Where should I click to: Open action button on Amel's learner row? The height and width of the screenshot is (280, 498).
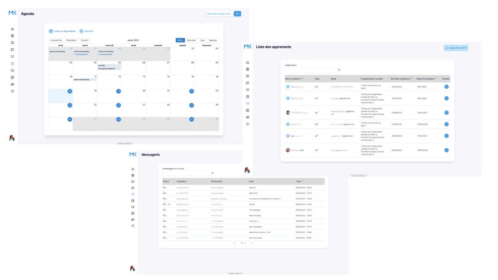(446, 150)
